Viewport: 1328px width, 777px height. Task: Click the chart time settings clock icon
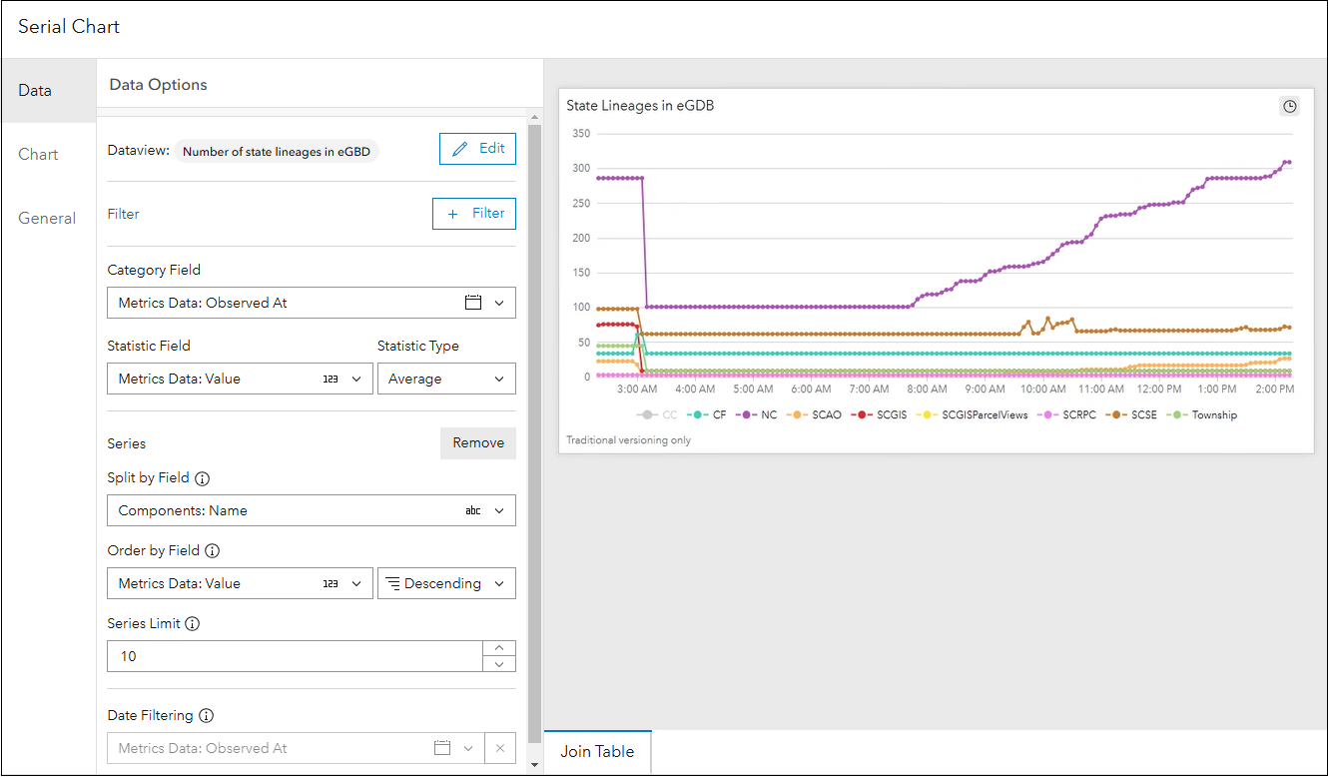[x=1290, y=106]
